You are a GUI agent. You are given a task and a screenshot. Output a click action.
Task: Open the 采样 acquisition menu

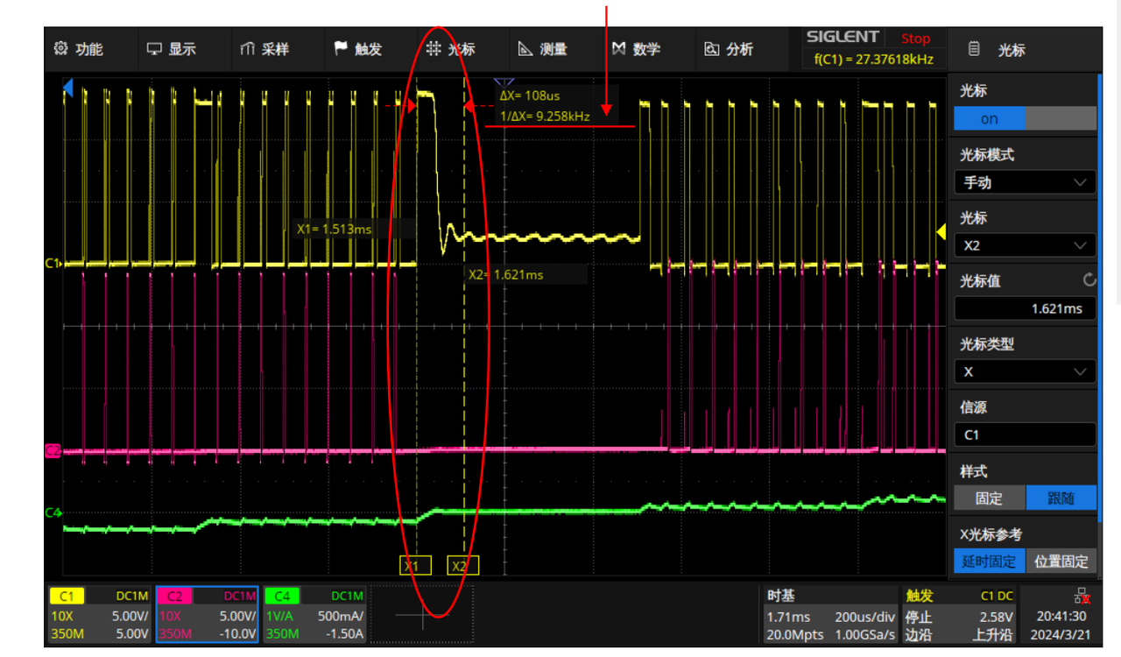click(x=264, y=50)
